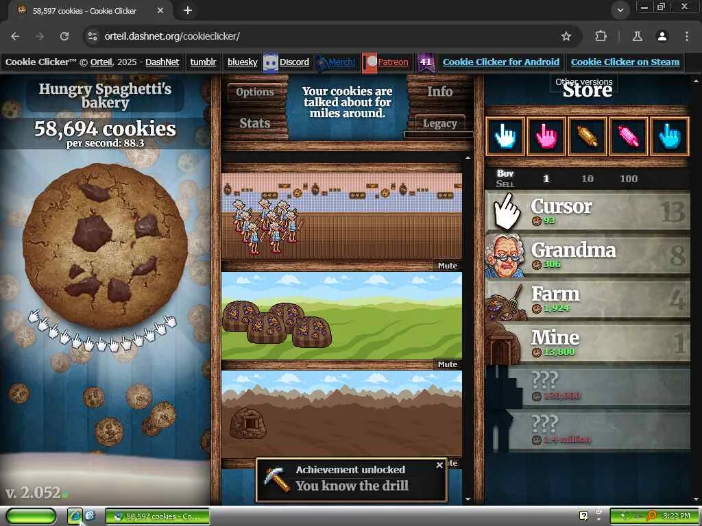
Task: Open the DashNet link
Action: point(162,62)
